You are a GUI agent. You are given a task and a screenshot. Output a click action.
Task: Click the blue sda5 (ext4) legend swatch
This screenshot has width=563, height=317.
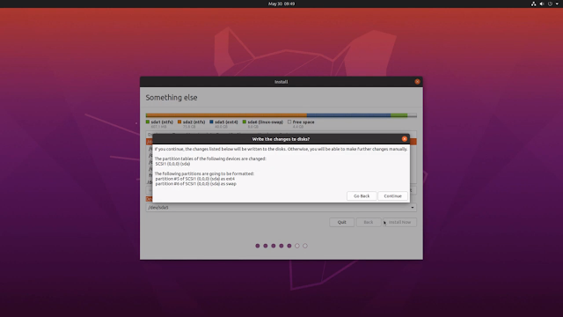pyautogui.click(x=211, y=122)
